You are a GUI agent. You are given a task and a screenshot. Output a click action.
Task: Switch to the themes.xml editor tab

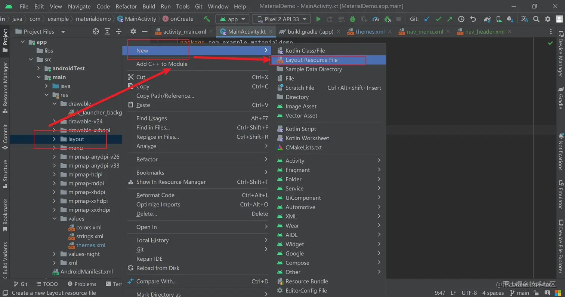[370, 32]
